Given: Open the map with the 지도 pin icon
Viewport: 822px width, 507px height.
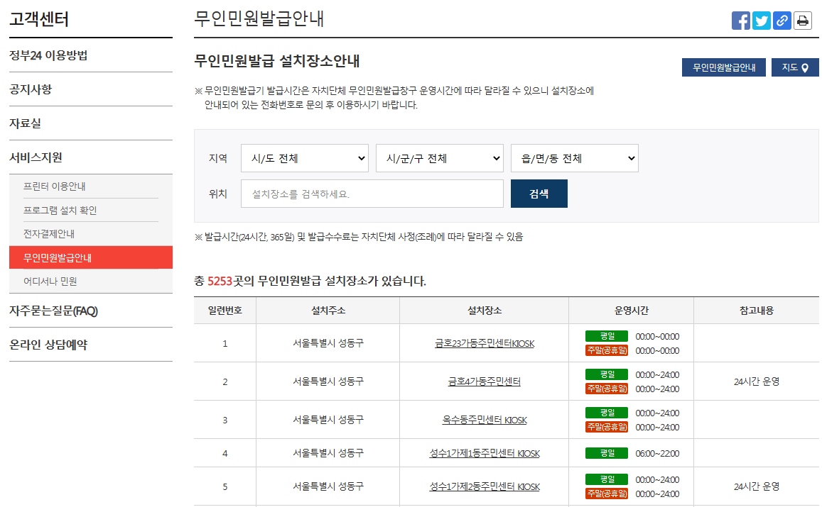Looking at the screenshot, I should click(x=794, y=67).
